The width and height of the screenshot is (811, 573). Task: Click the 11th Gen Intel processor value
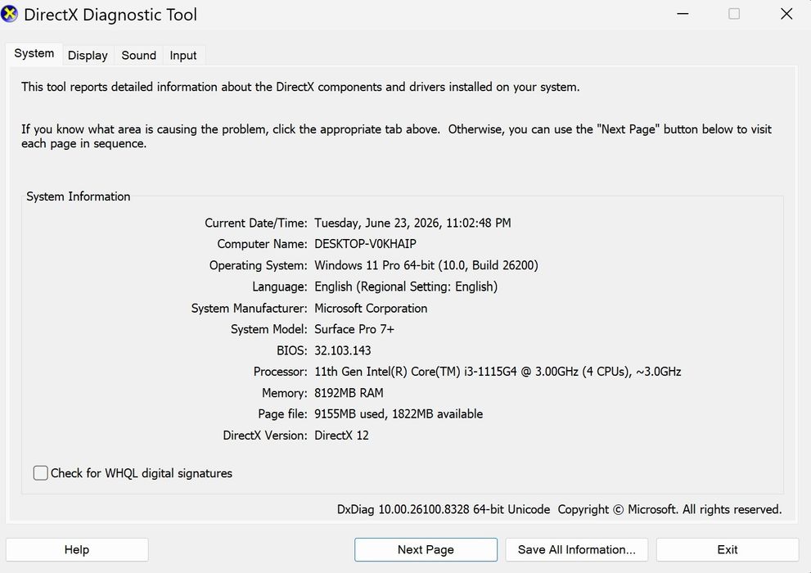[498, 372]
